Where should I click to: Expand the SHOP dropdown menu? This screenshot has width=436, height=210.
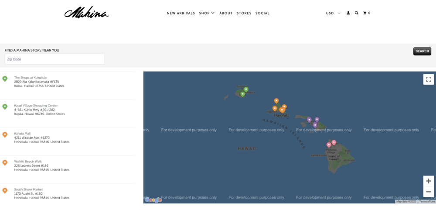click(207, 13)
